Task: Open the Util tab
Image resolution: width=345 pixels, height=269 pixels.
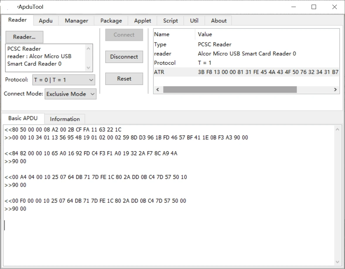Action: (194, 20)
